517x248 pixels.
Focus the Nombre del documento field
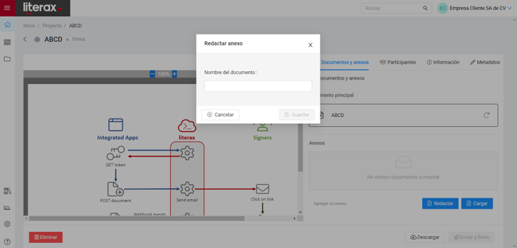(258, 86)
